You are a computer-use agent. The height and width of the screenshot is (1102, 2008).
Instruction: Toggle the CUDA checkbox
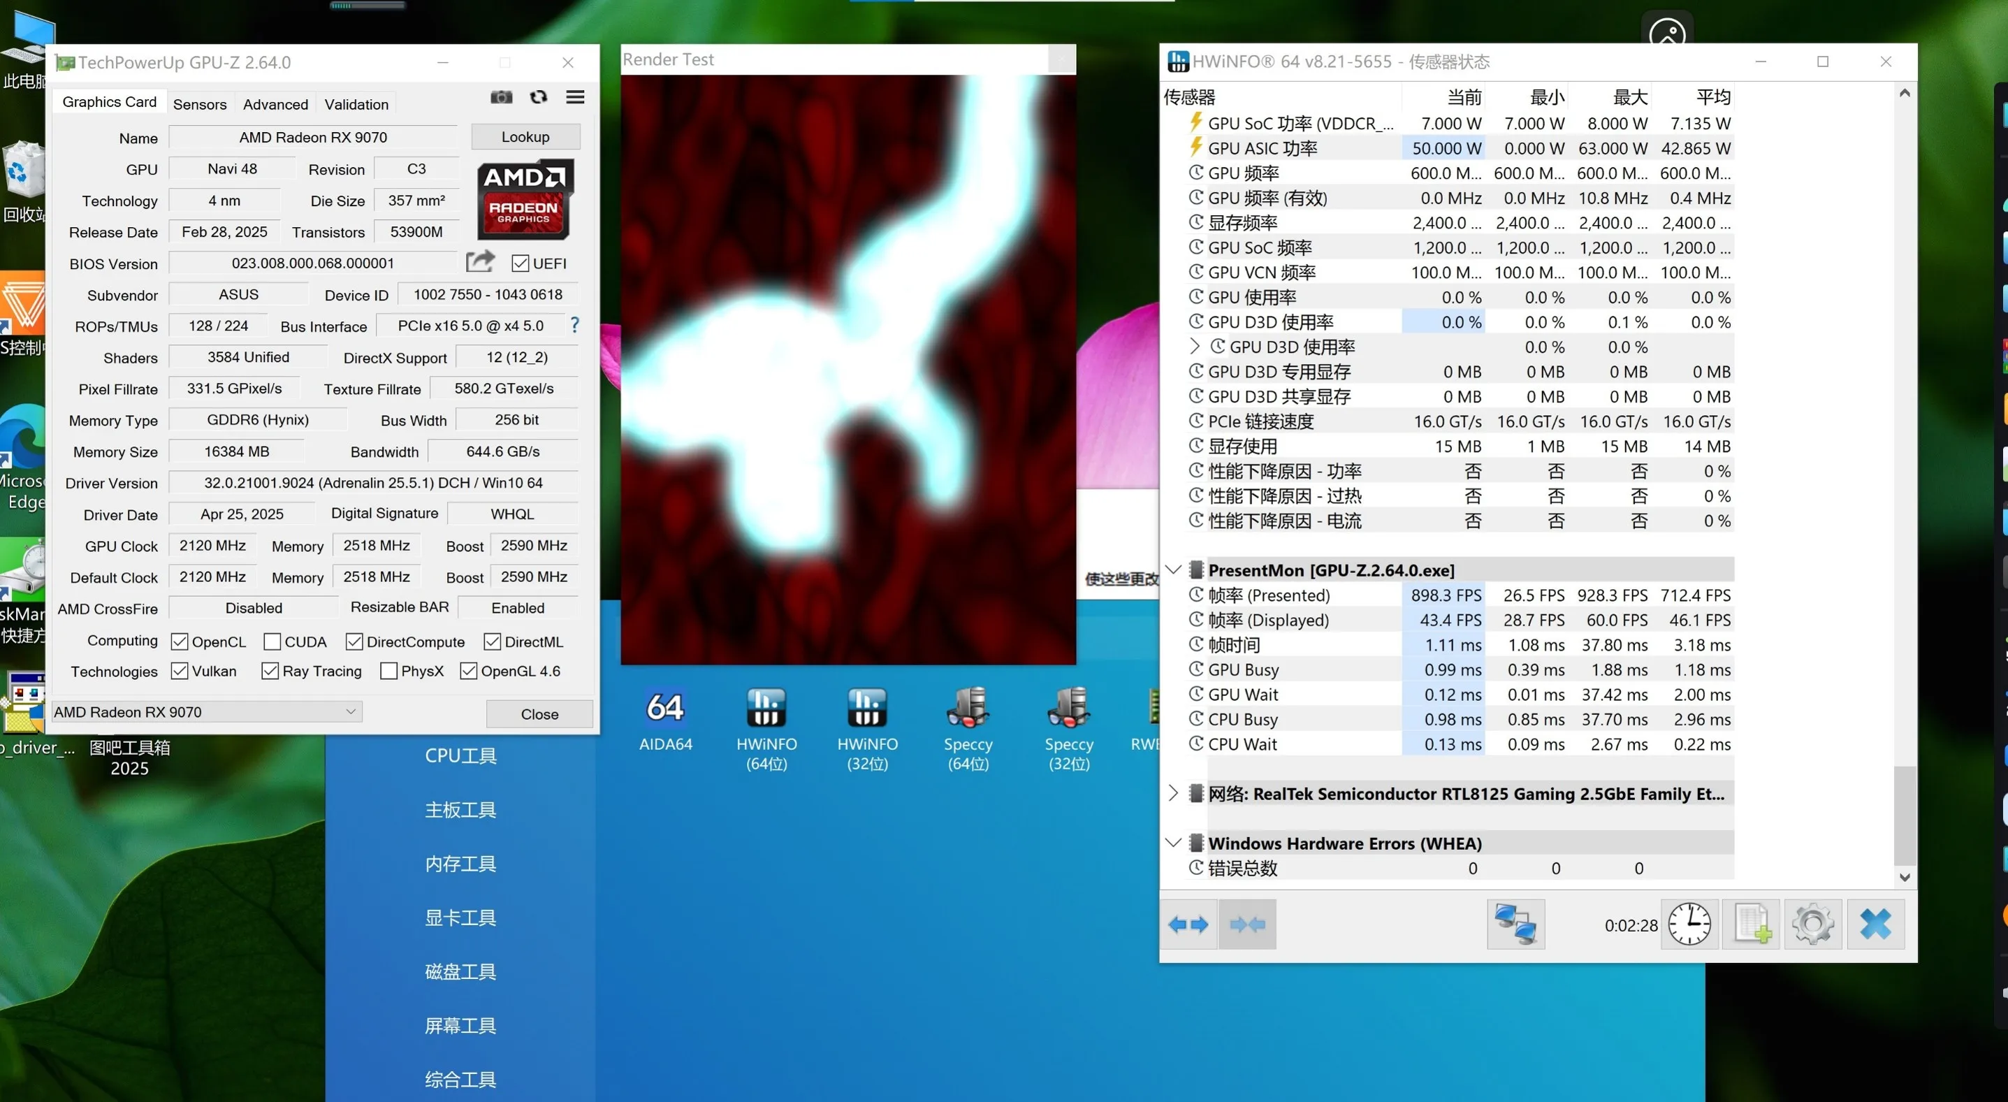tap(272, 642)
